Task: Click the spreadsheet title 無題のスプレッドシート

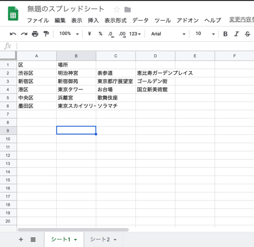Action: [x=66, y=9]
